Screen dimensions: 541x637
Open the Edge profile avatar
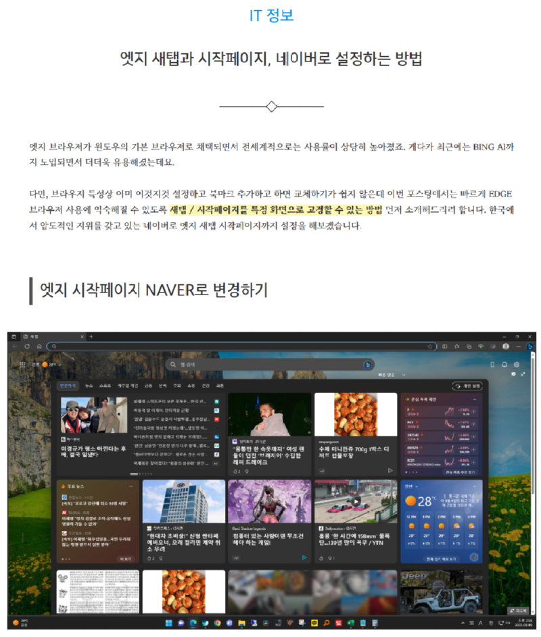(x=506, y=347)
